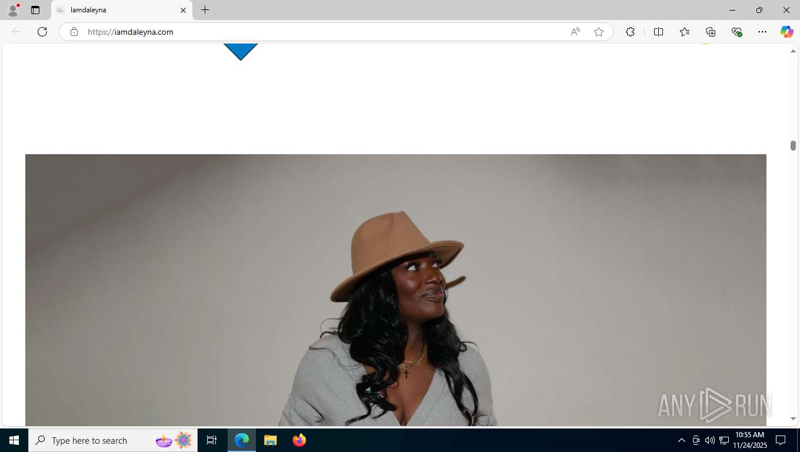The width and height of the screenshot is (800, 452).
Task: Open Collections panel
Action: pyautogui.click(x=711, y=32)
